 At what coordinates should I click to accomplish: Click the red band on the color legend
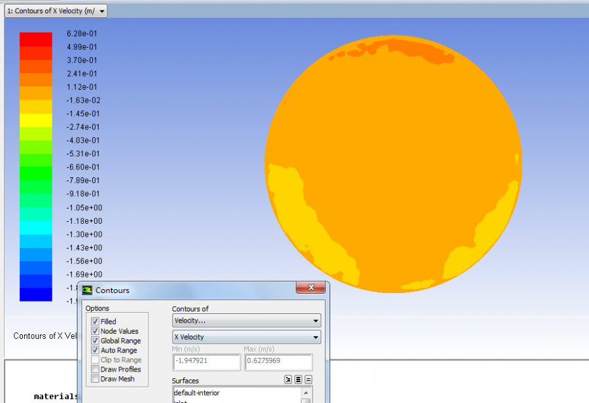click(36, 39)
